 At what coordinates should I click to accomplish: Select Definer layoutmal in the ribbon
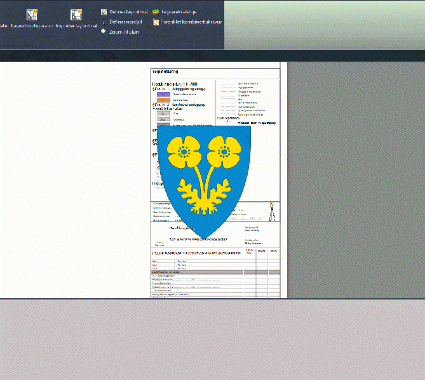125,12
